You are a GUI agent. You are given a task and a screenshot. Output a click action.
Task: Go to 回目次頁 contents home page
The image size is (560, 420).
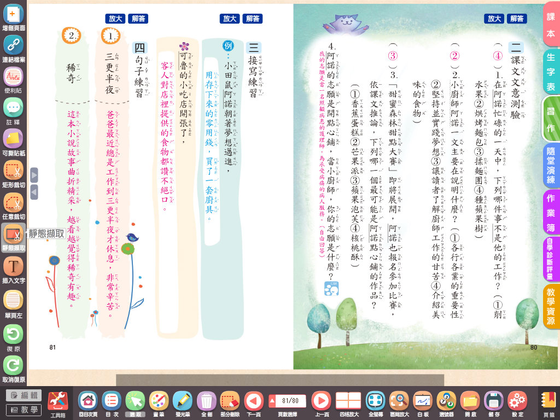tap(88, 404)
